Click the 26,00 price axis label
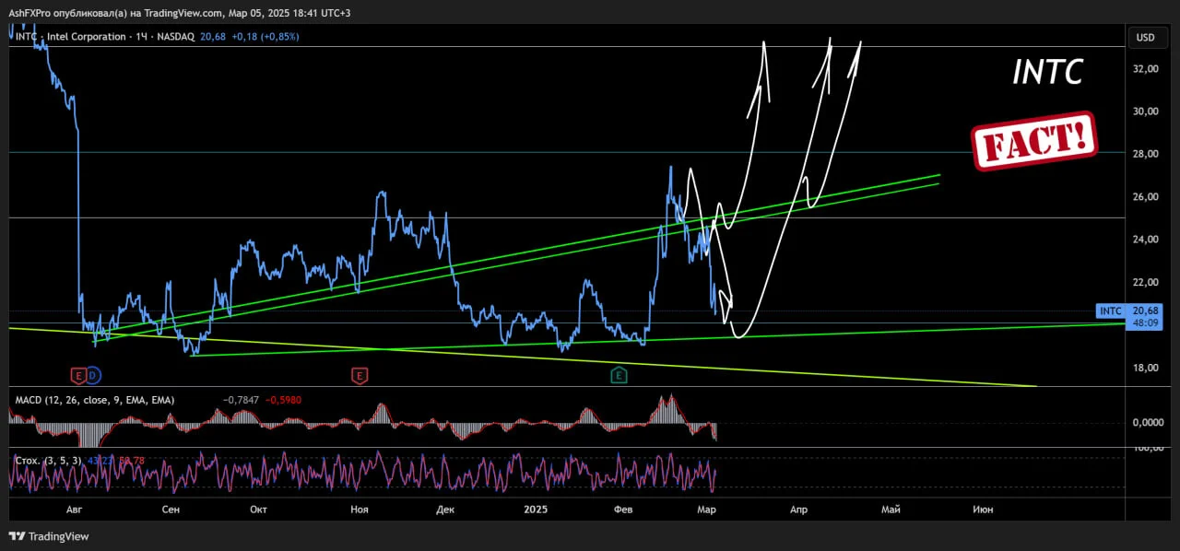 [1146, 197]
